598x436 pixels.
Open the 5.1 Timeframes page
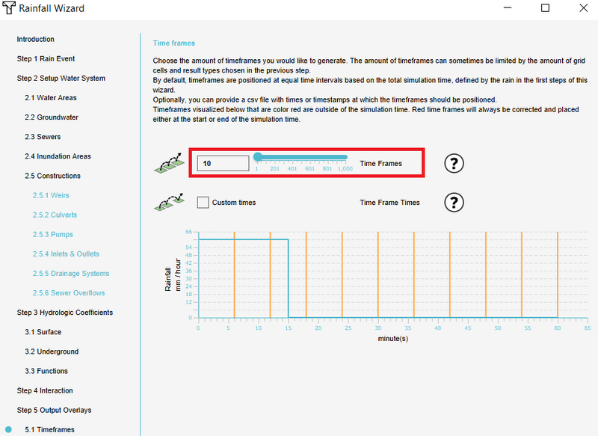[49, 429]
